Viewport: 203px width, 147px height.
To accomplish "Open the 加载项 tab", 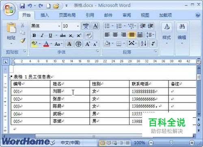I will (x=165, y=15).
